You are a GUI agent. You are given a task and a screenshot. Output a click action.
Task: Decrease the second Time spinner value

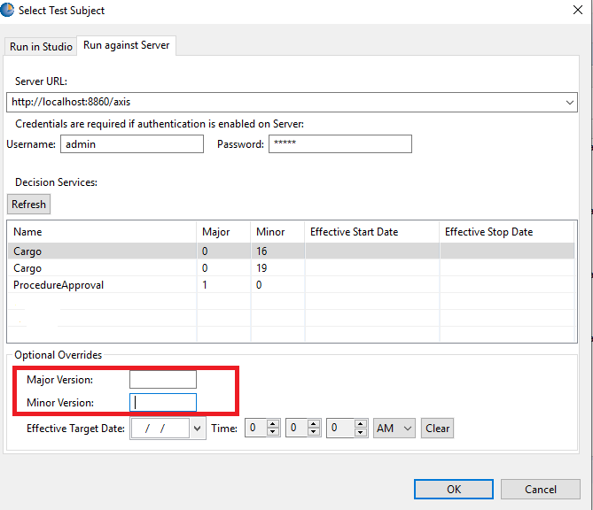pyautogui.click(x=314, y=432)
